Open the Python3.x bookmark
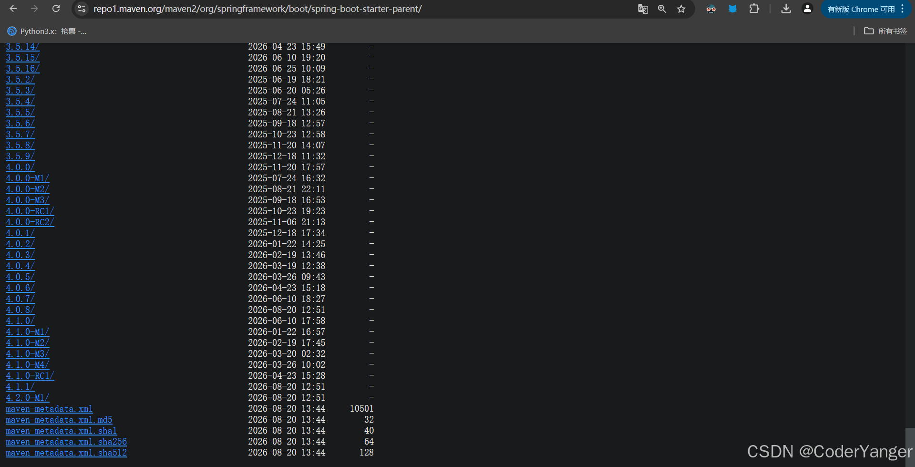 (x=47, y=31)
